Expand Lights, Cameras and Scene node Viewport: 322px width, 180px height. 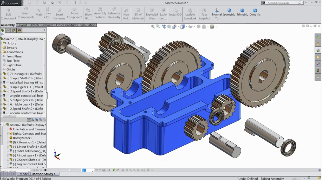[8, 133]
